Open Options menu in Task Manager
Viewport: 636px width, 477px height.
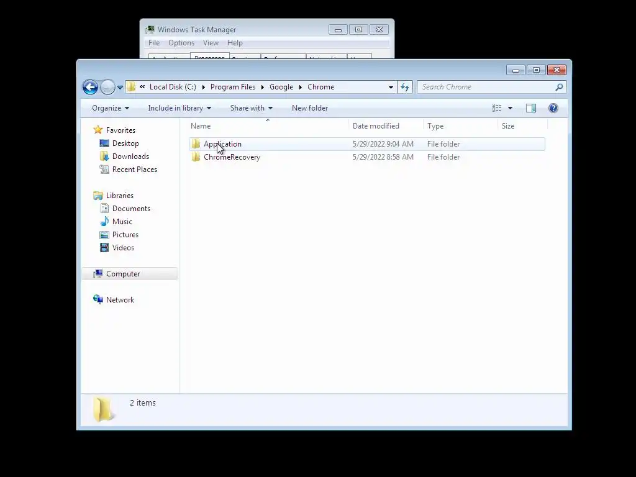(x=181, y=43)
